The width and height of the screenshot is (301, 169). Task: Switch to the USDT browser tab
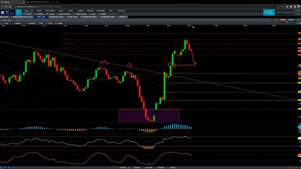pos(40,2)
